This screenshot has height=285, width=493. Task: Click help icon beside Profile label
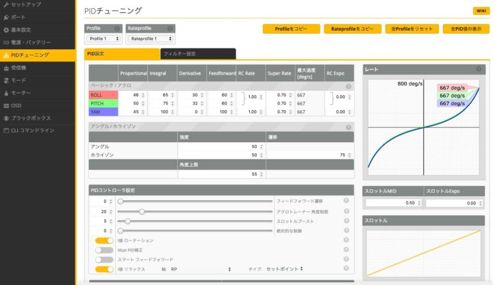coord(117,29)
